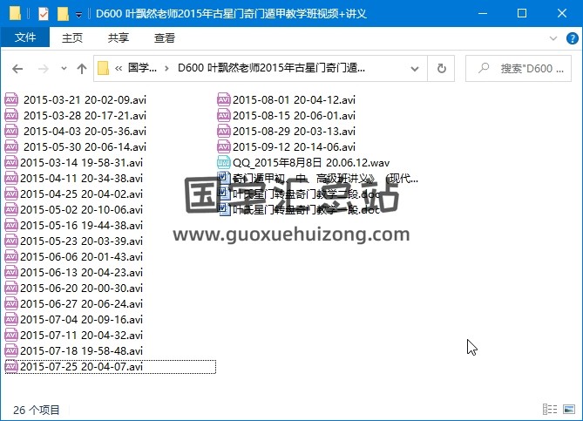
Task: Select file name 2015-09-12 20-14-06.avi
Action: pyautogui.click(x=294, y=147)
